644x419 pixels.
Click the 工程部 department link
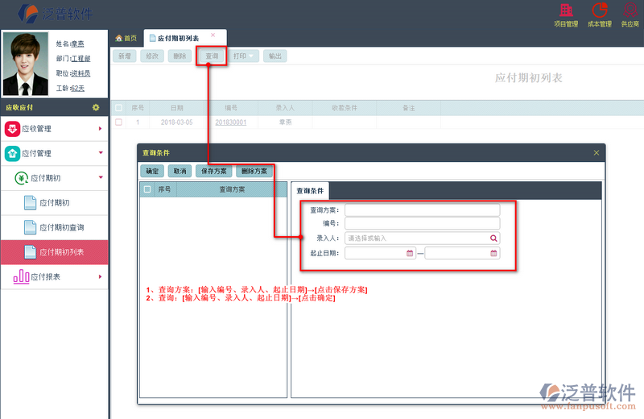tap(81, 59)
